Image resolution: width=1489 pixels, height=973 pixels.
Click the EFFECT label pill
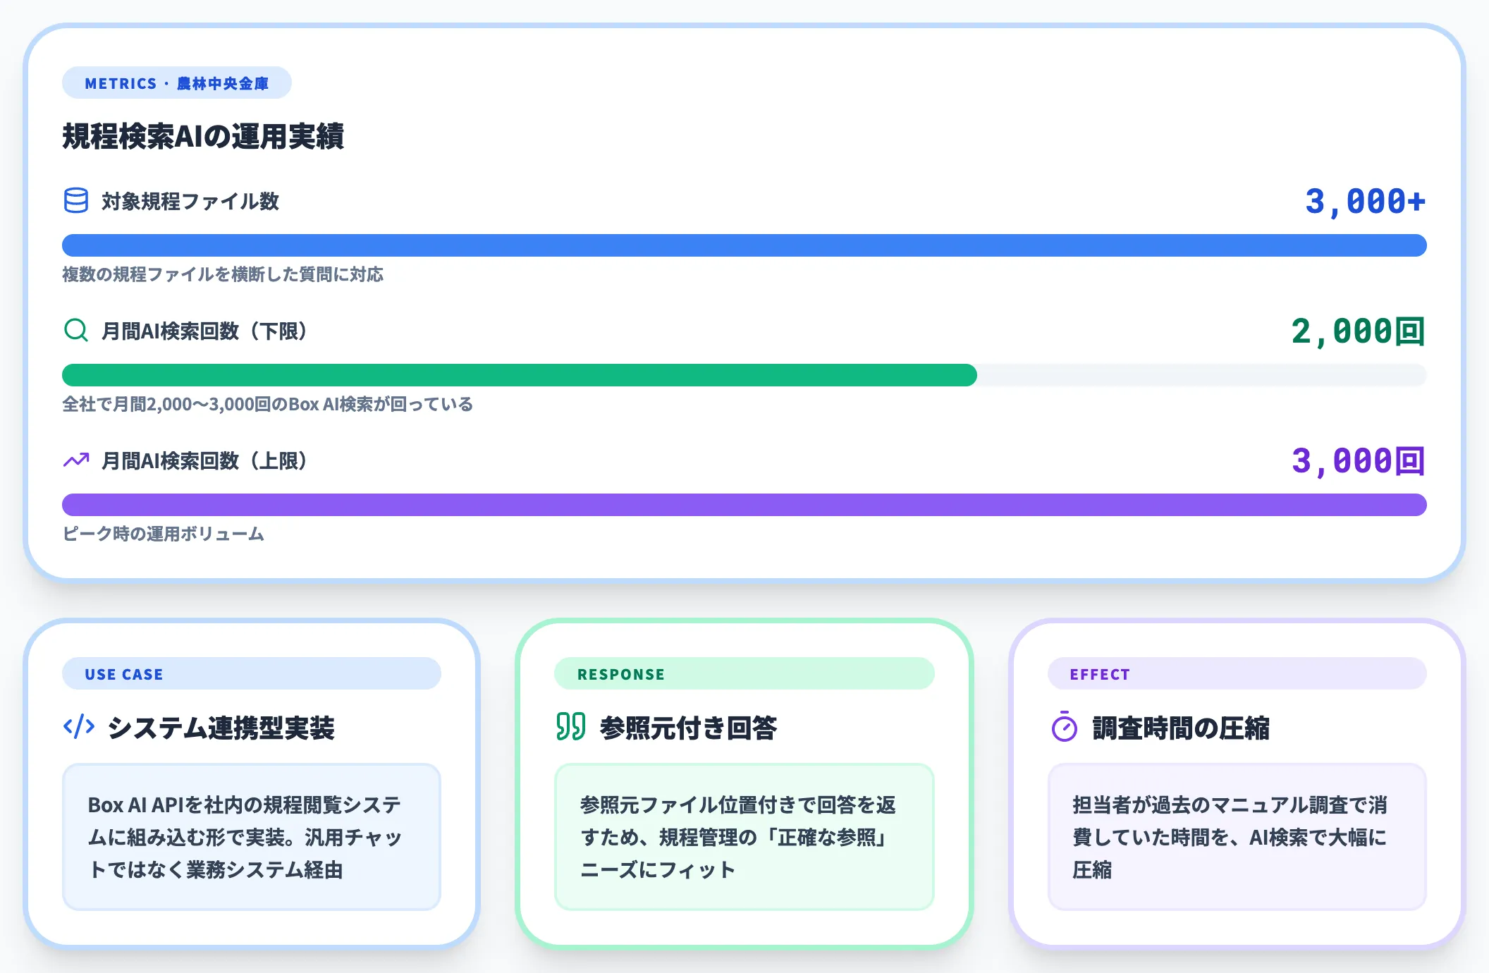tap(1237, 674)
